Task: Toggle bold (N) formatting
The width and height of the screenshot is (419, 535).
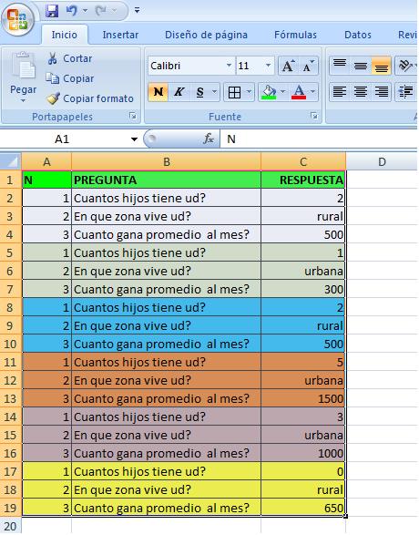Action: pos(158,92)
